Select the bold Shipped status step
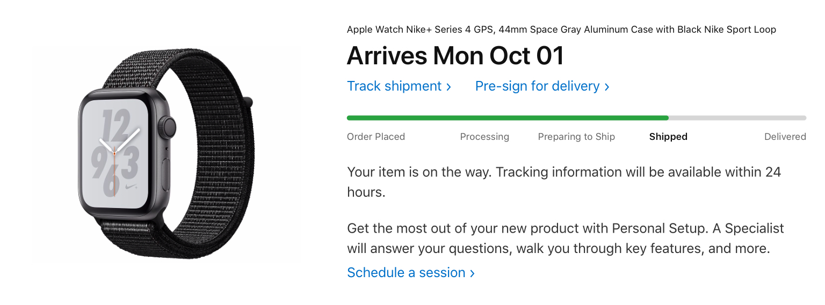 668,137
